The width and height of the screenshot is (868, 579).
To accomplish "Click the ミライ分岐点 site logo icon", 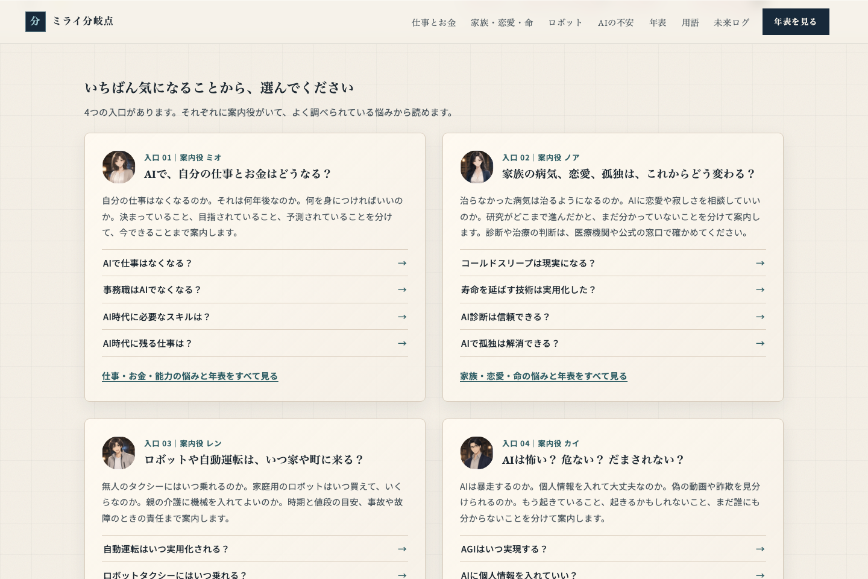I will point(36,21).
